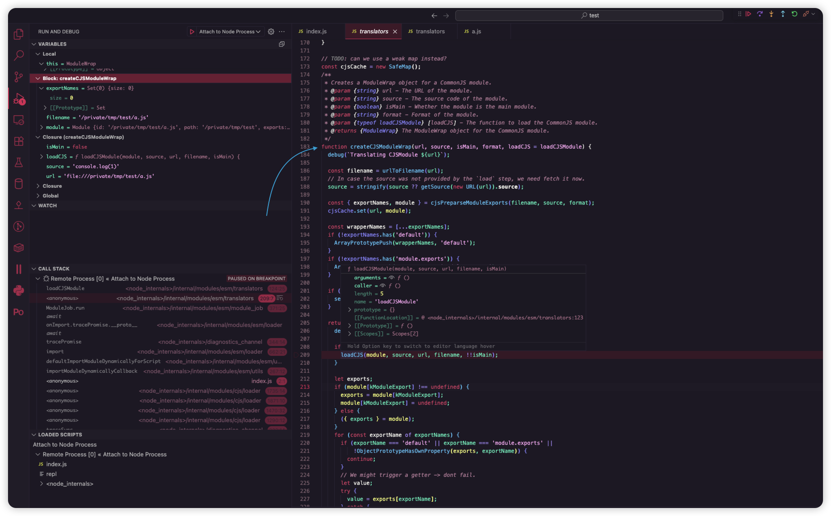The height and width of the screenshot is (516, 831).
Task: Open the Po icon view in activity bar
Action: [x=19, y=312]
